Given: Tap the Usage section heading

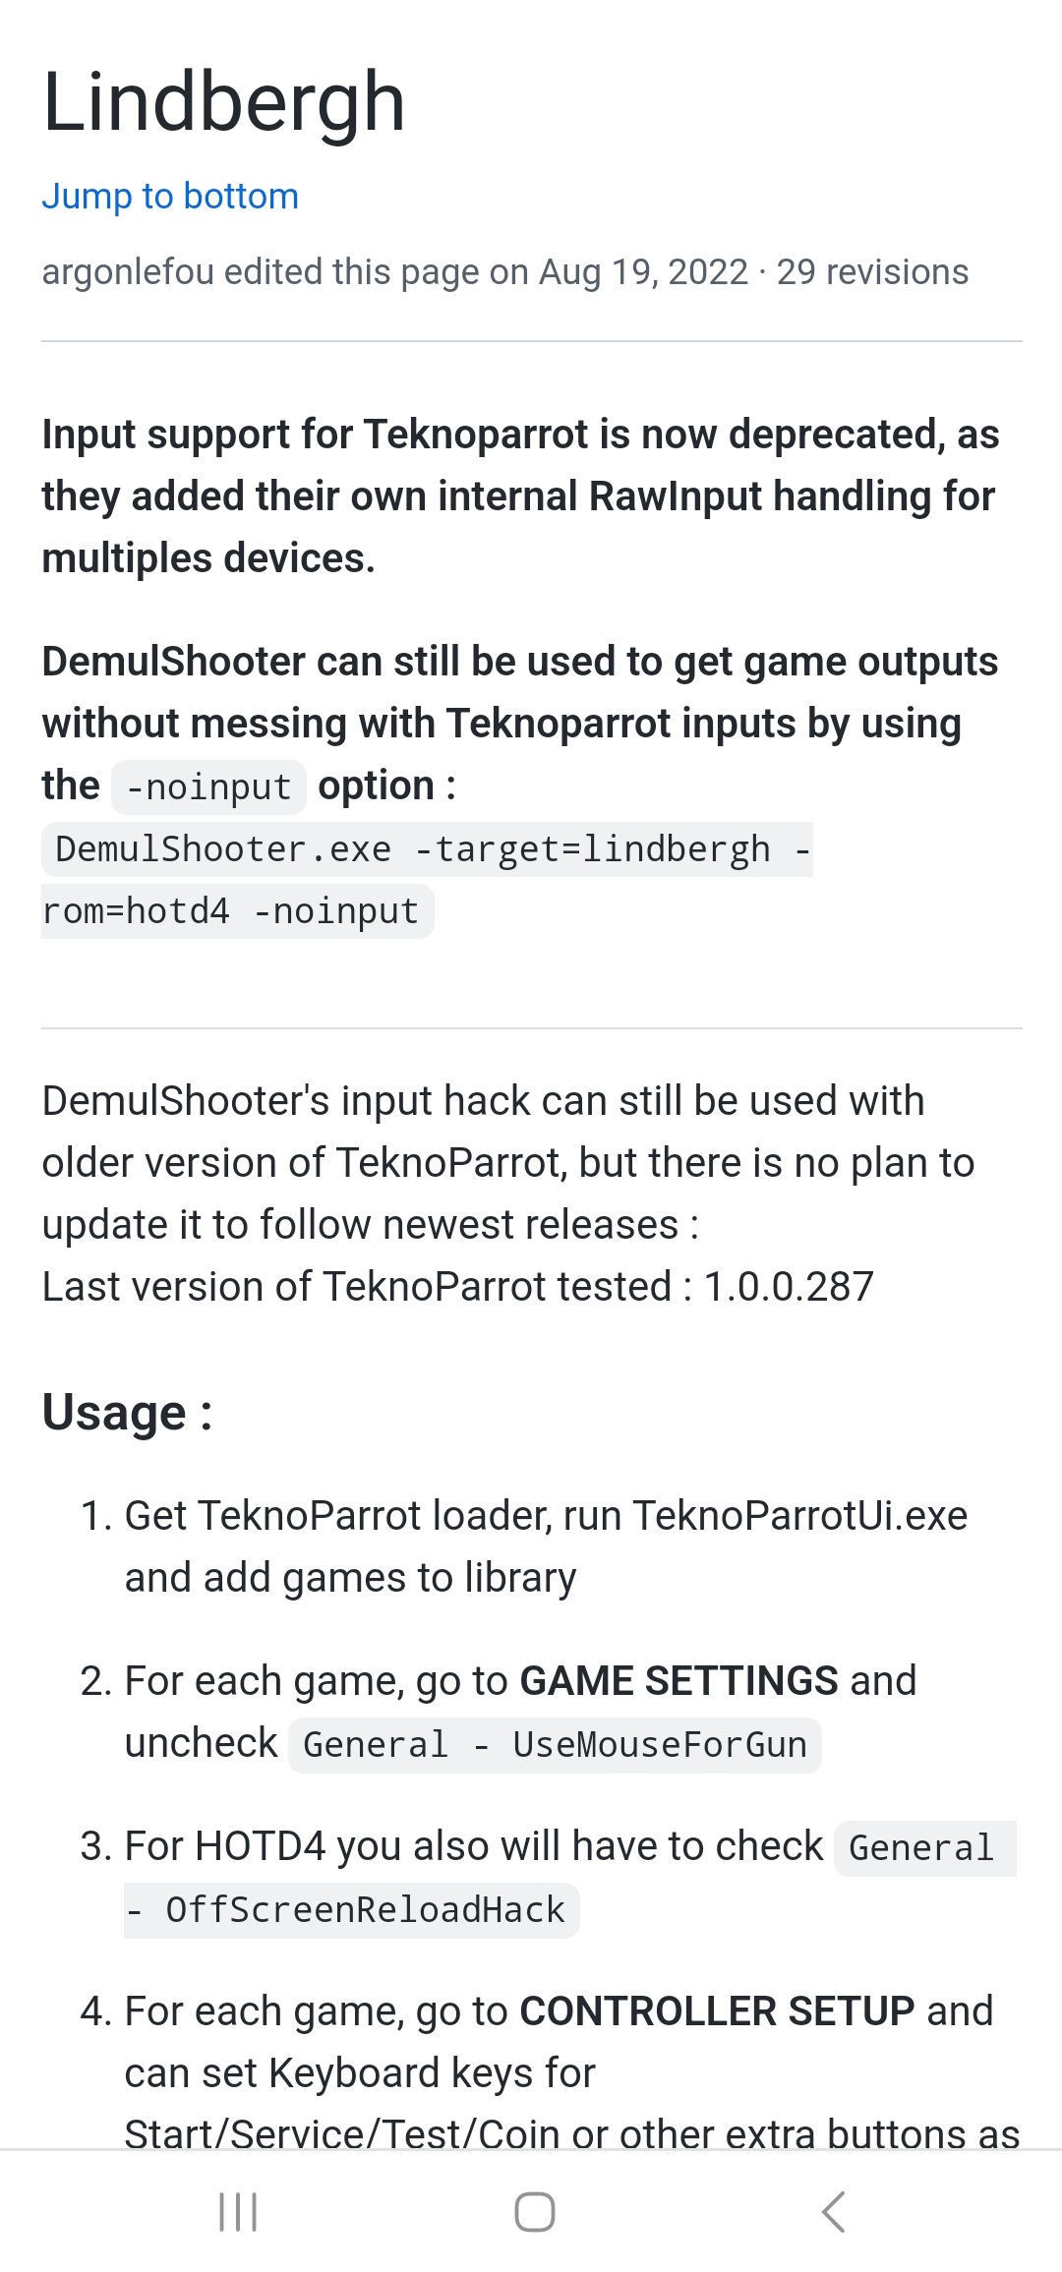Looking at the screenshot, I should tap(128, 1413).
